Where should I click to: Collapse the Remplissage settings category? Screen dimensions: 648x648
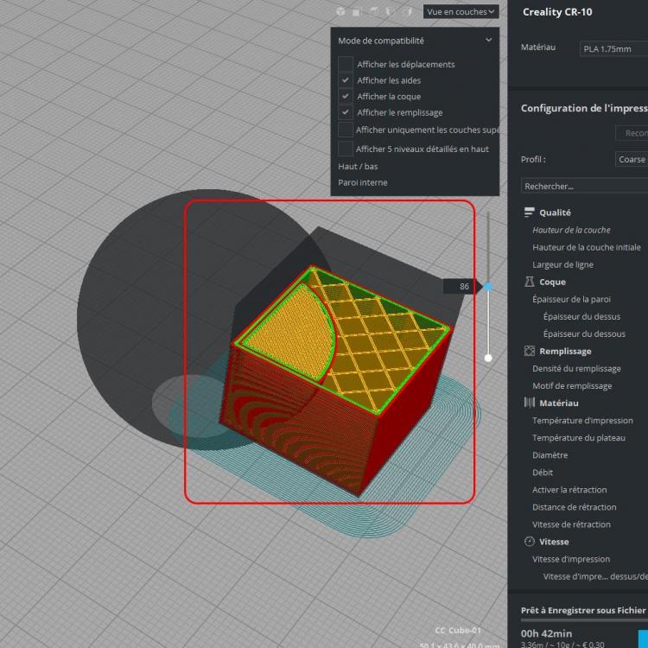pyautogui.click(x=565, y=352)
